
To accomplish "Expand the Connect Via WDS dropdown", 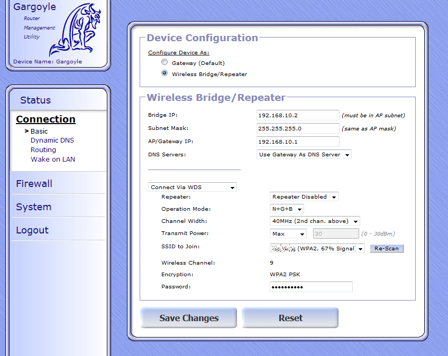I will click(192, 187).
